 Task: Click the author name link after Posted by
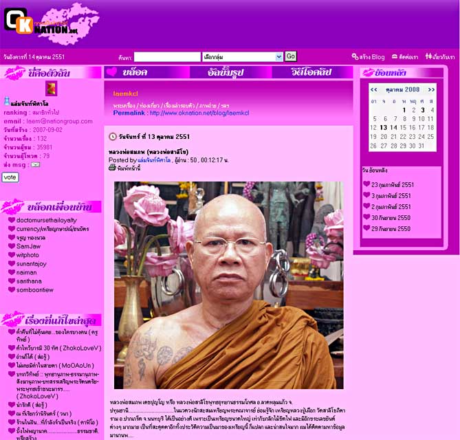[x=154, y=160]
